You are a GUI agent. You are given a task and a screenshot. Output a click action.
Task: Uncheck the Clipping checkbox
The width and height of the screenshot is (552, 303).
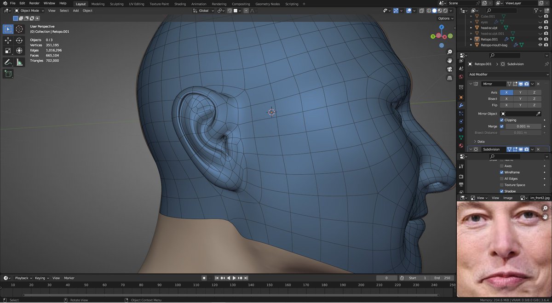tap(502, 120)
